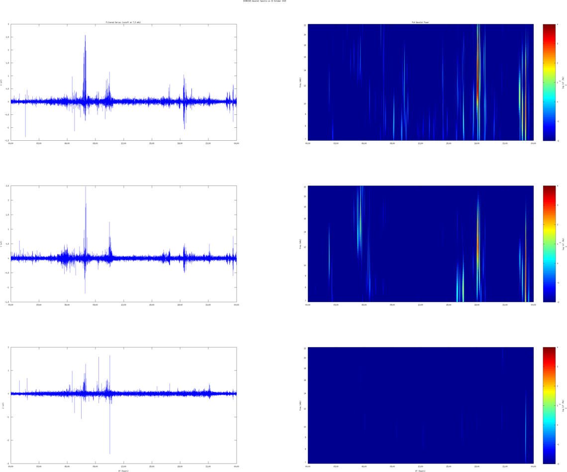Viewport: 567px width, 472px height.
Task: Select the Y component filtered series plot
Action: click(124, 244)
